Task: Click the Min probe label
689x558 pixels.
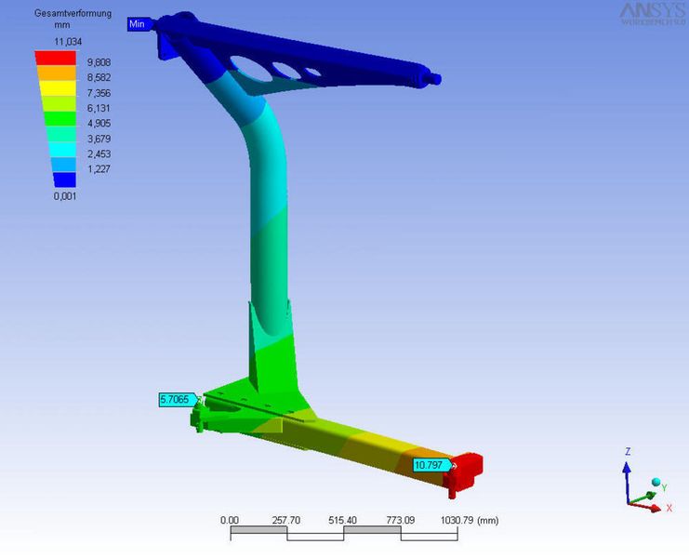Action: tap(139, 24)
